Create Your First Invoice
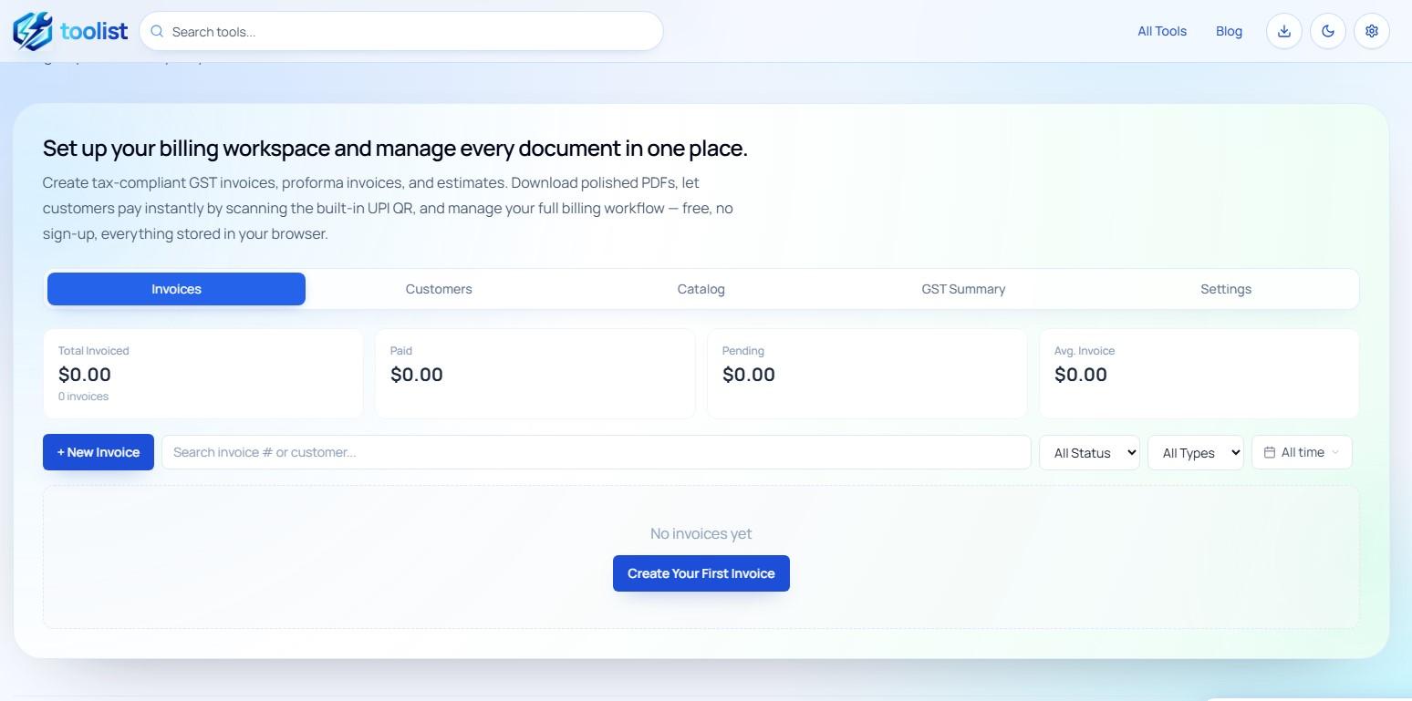The height and width of the screenshot is (701, 1412). tap(701, 573)
